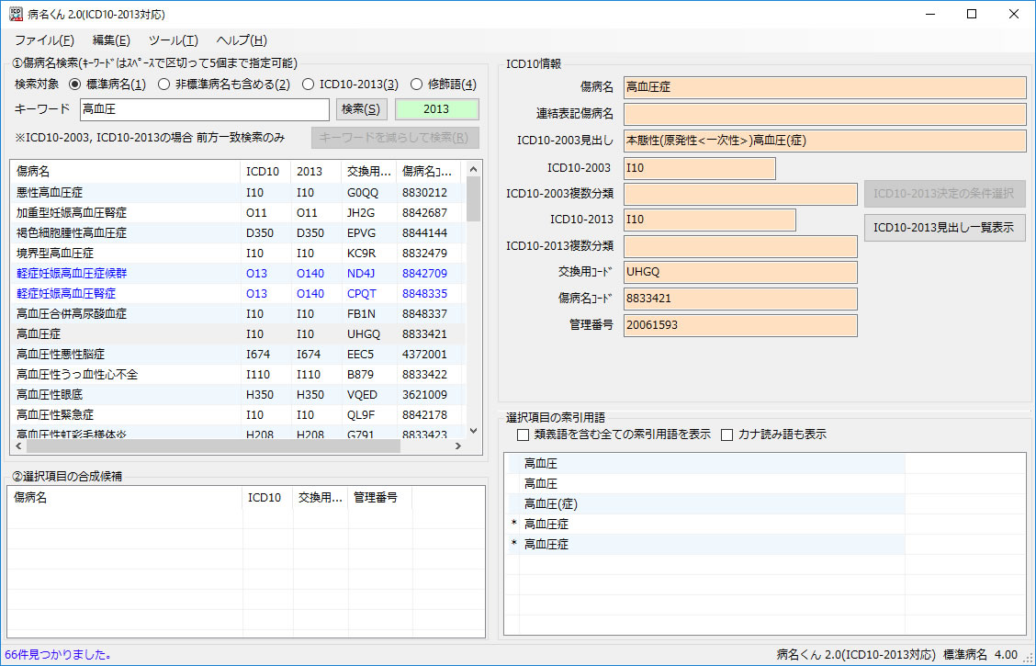This screenshot has height=666, width=1036.
Task: Select the 境界型高血圧症 row
Action: coord(238,253)
